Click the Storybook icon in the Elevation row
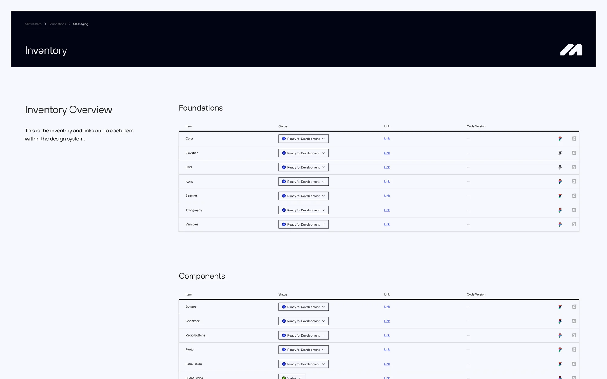The image size is (607, 379). click(x=574, y=153)
